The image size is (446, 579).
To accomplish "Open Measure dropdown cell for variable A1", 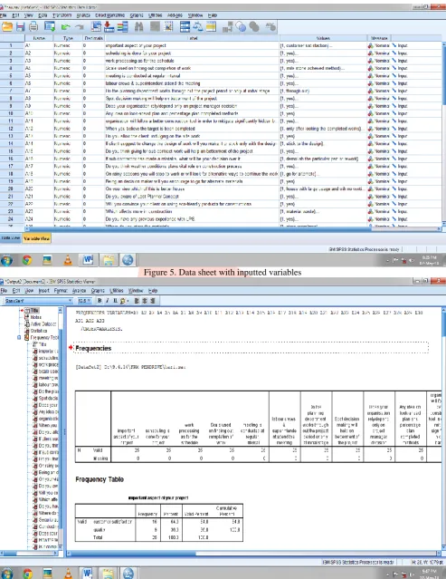I will [x=378, y=46].
